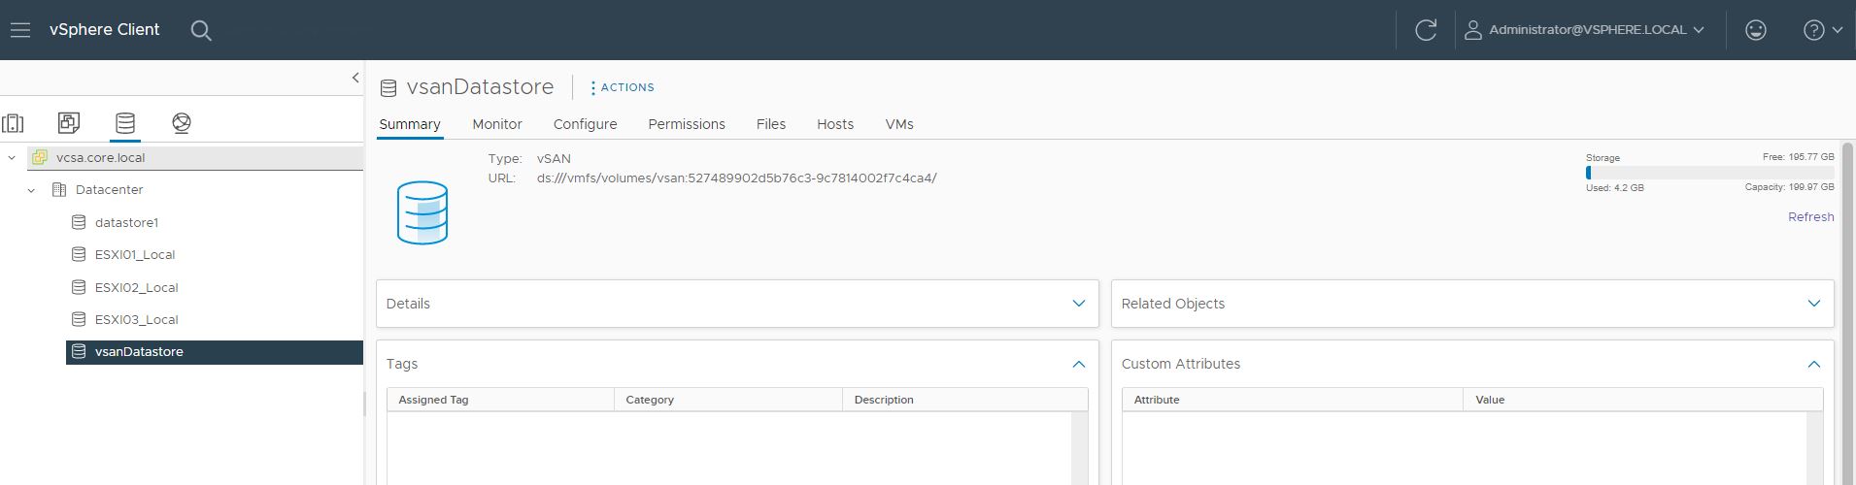1856x485 pixels.
Task: Click the datastore icon beside ESXI02_Local
Action: [79, 287]
